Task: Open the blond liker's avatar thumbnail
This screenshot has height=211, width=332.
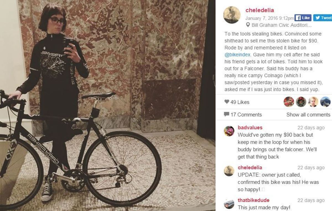Action: tap(313, 102)
